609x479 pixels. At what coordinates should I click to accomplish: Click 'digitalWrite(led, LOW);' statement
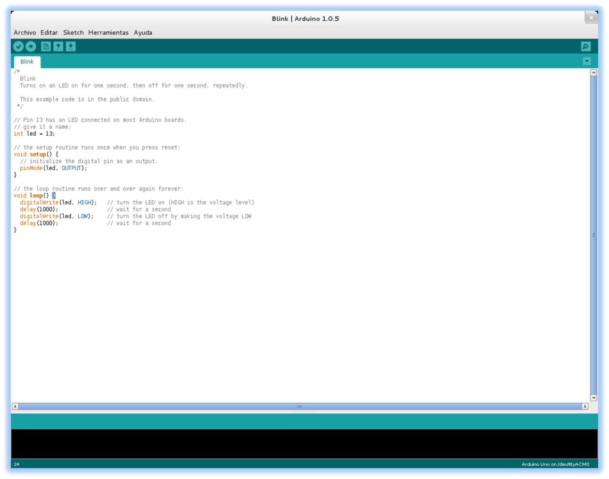click(57, 216)
